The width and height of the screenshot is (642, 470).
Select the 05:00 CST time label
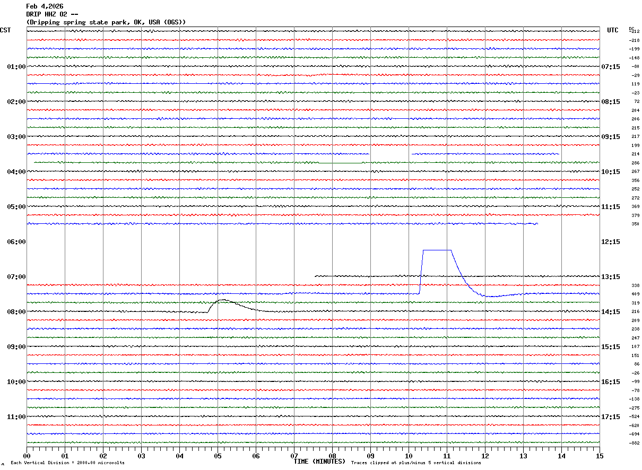click(x=16, y=207)
